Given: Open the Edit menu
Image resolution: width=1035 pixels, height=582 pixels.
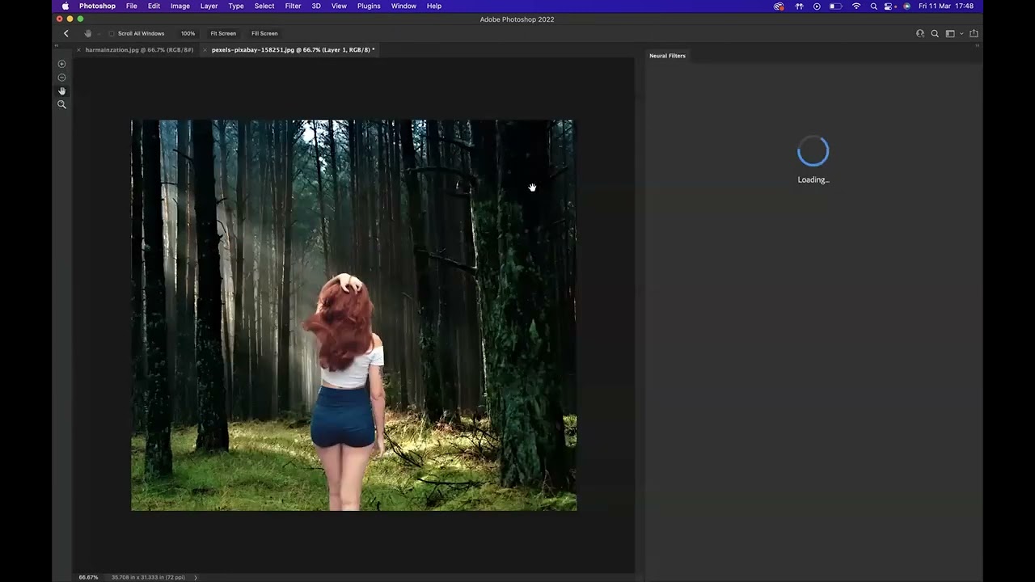Looking at the screenshot, I should (x=154, y=6).
